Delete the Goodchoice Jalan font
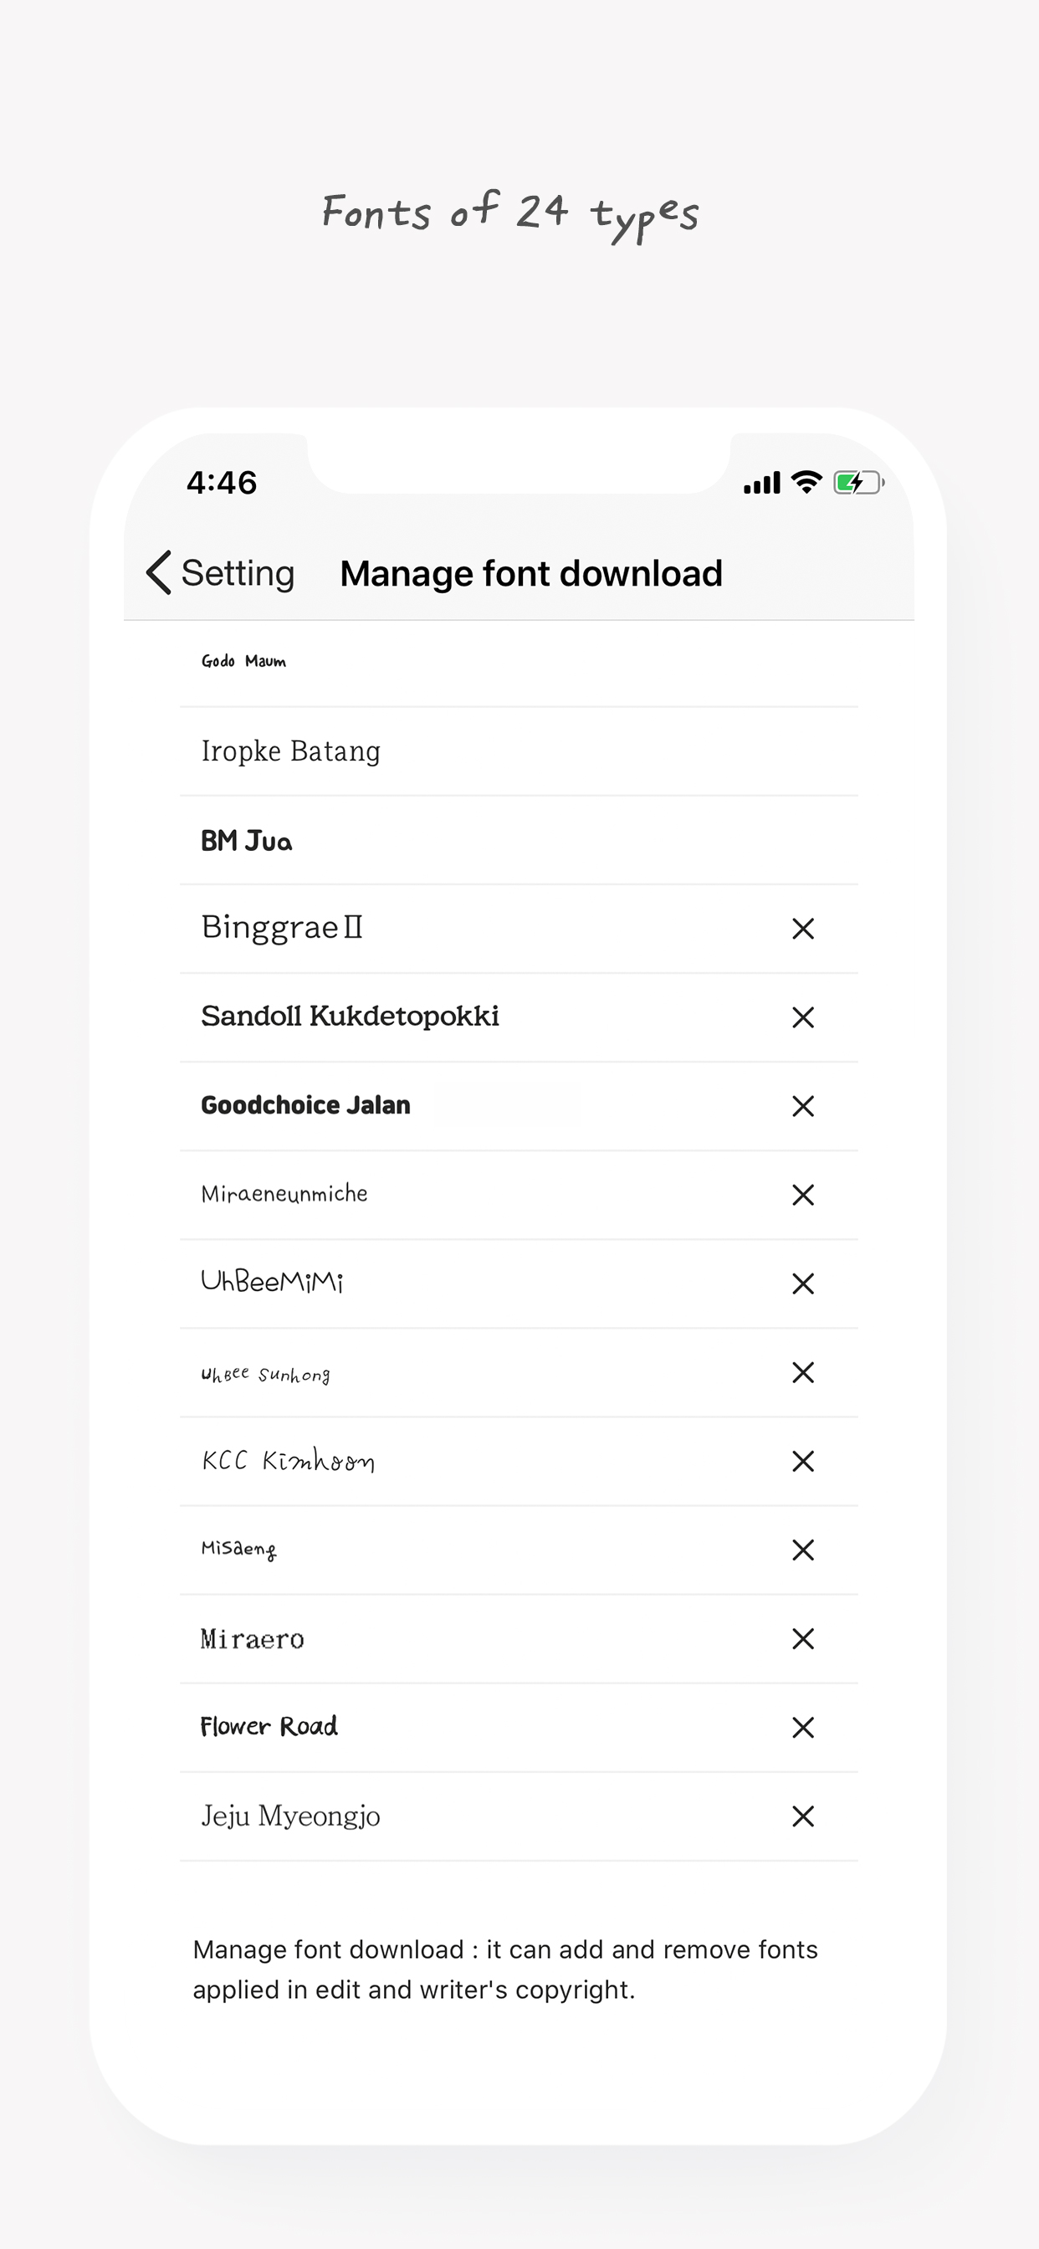1039x2249 pixels. [804, 1105]
